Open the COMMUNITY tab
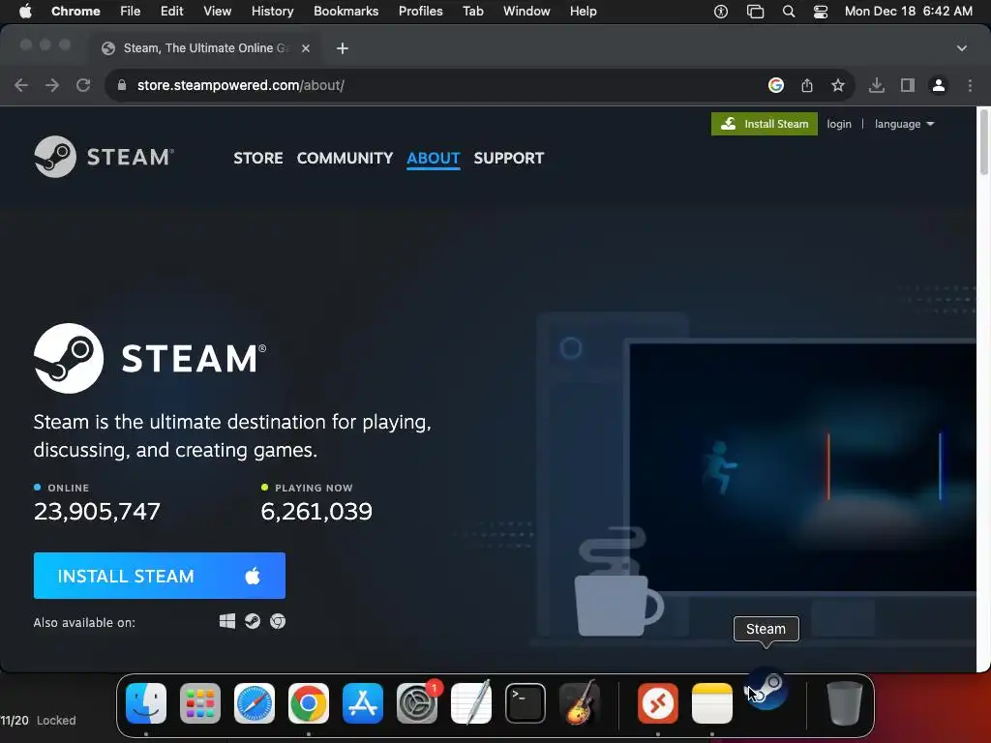991x743 pixels. point(345,158)
